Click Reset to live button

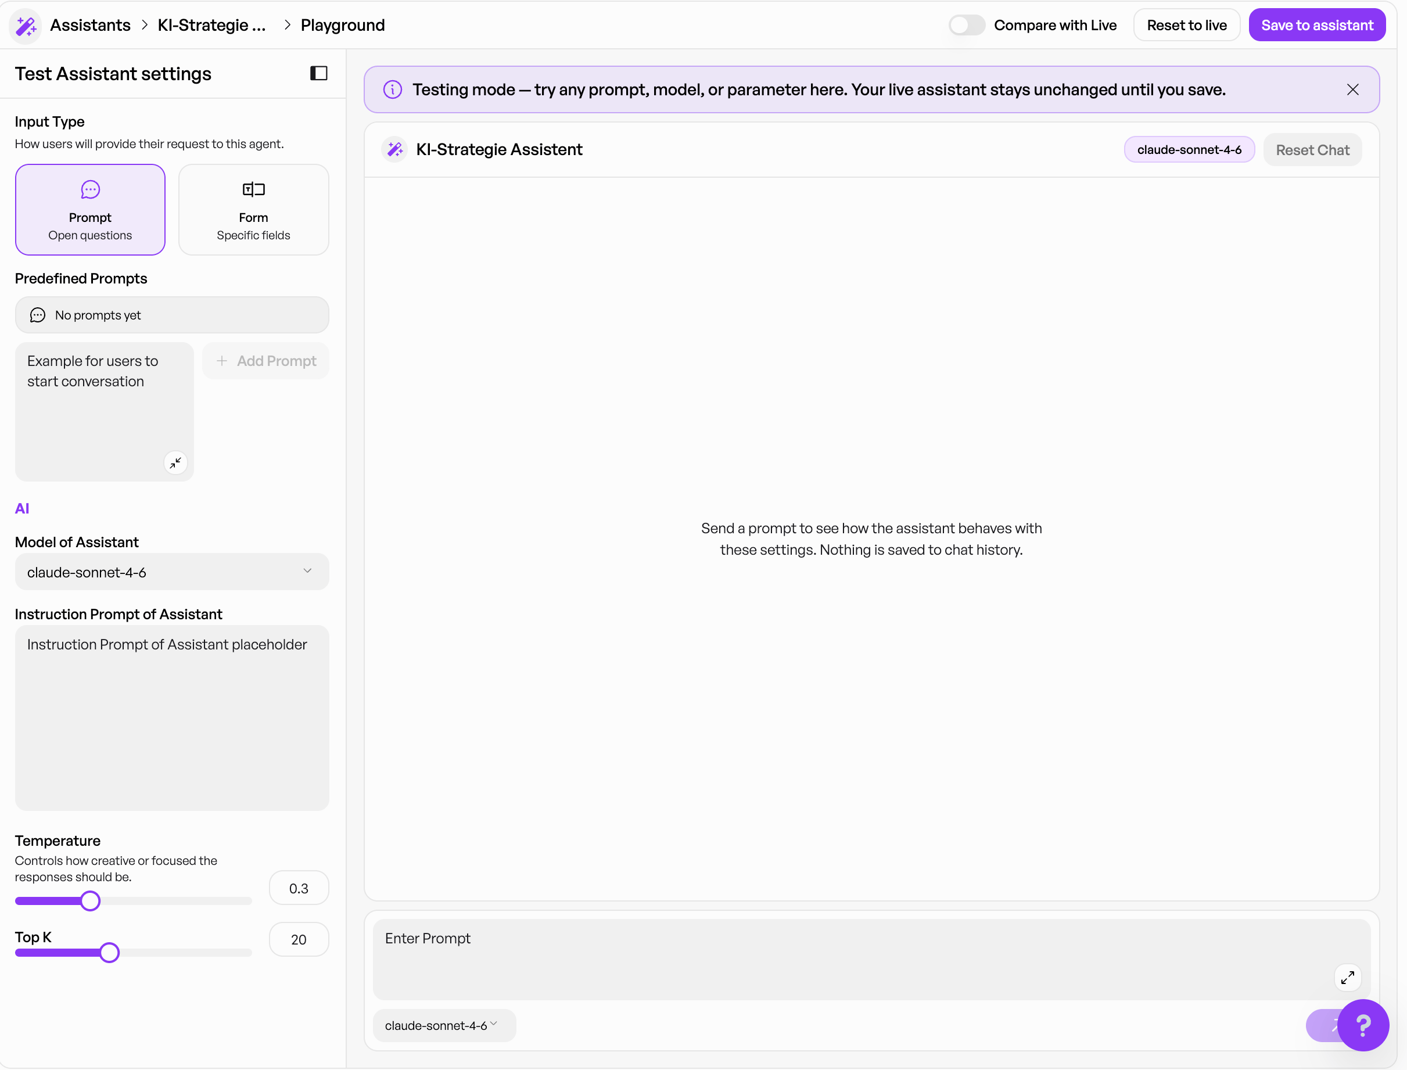[x=1186, y=26]
